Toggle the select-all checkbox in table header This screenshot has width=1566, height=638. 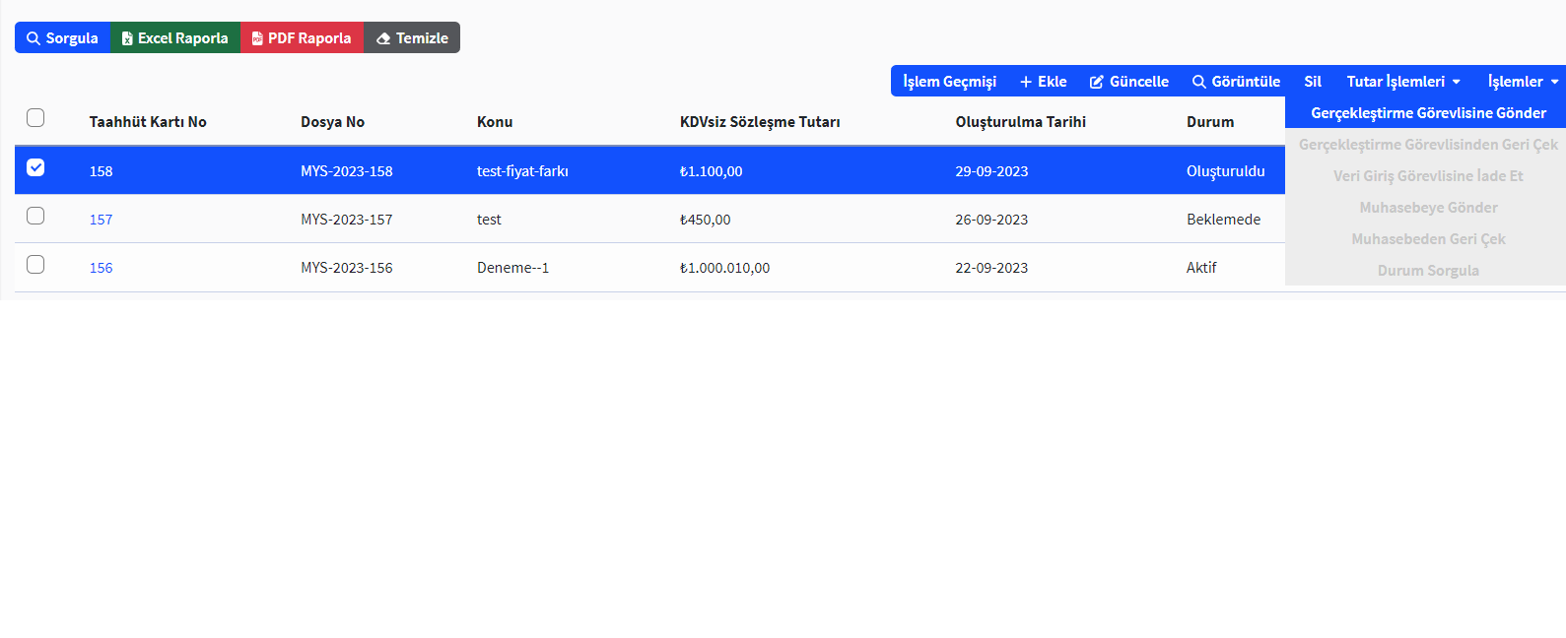tap(35, 118)
